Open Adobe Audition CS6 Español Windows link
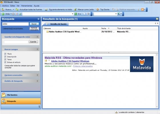Viewport: 160px width, 114px height. (70, 61)
